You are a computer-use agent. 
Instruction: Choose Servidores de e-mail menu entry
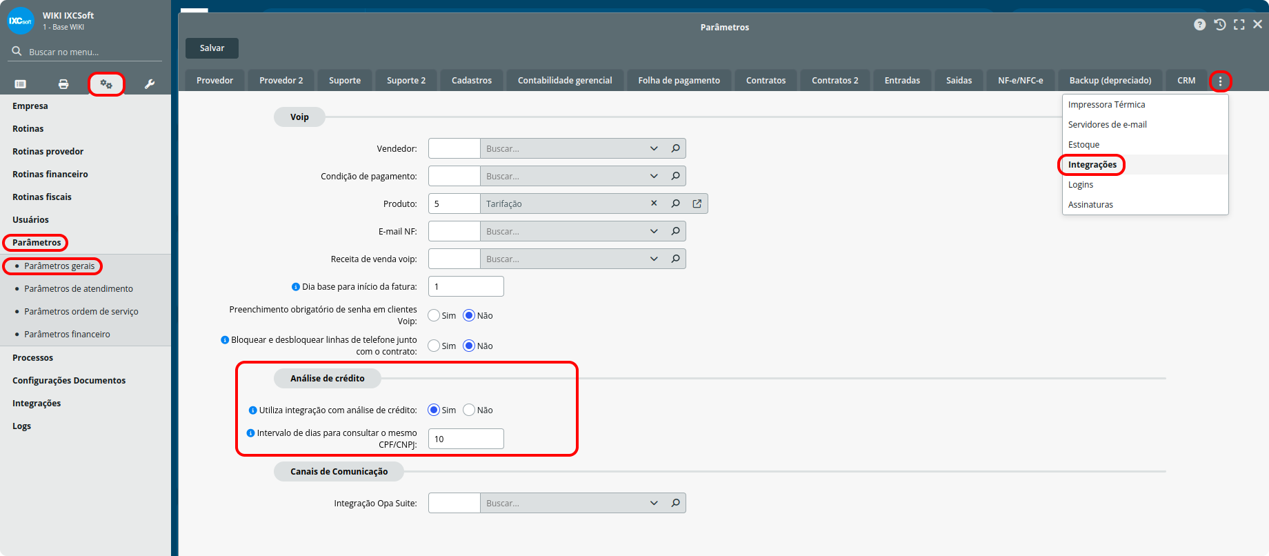click(x=1108, y=124)
